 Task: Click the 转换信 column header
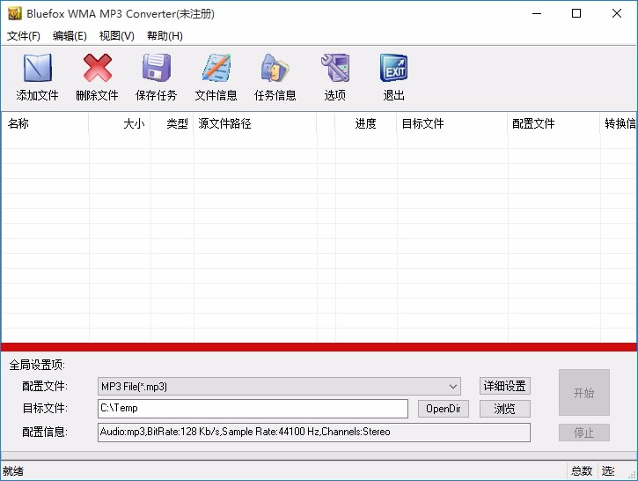(x=619, y=123)
